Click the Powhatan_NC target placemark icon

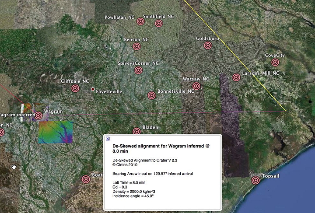coord(140,21)
